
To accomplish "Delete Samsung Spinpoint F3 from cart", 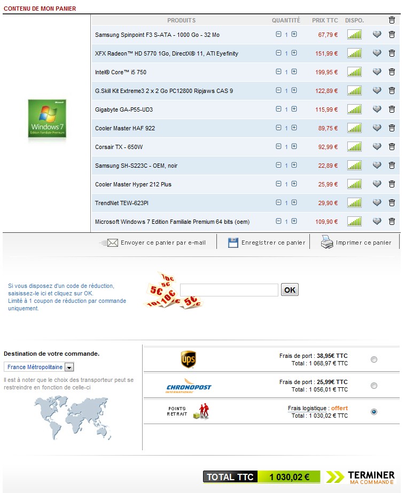I will click(x=392, y=35).
